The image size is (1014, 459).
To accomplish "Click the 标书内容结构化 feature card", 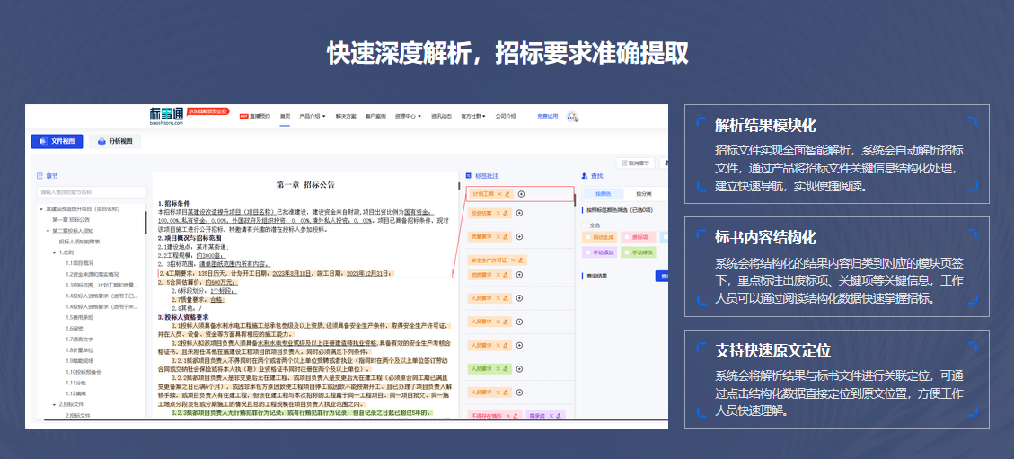I will [x=836, y=267].
